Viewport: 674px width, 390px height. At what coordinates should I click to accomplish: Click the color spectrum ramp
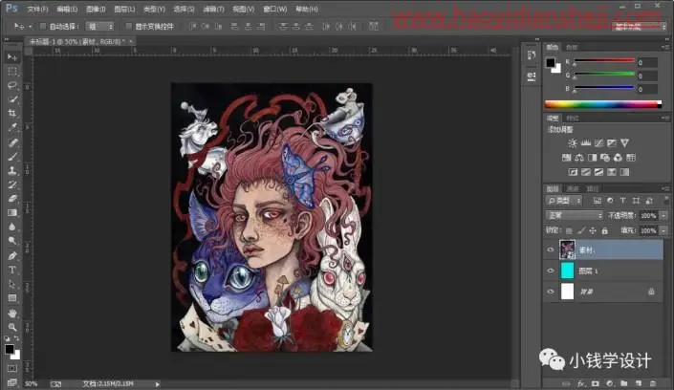tap(603, 104)
